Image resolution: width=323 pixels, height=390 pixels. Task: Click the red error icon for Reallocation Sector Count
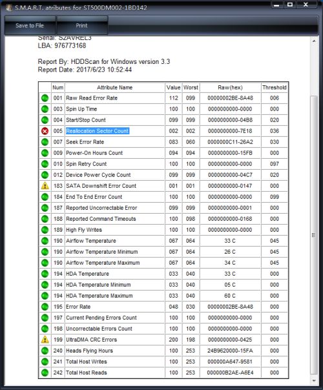point(45,131)
